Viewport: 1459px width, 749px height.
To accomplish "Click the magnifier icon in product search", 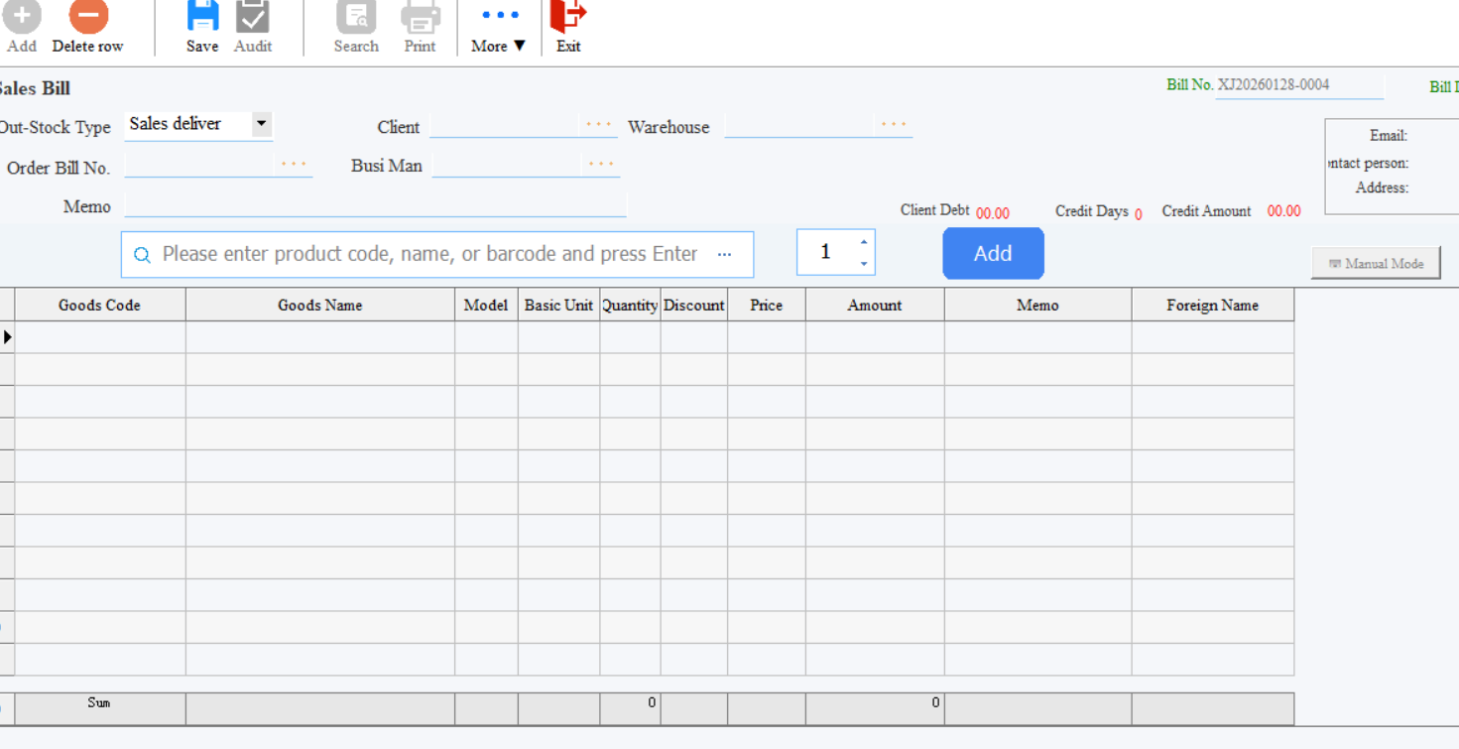I will pos(142,255).
